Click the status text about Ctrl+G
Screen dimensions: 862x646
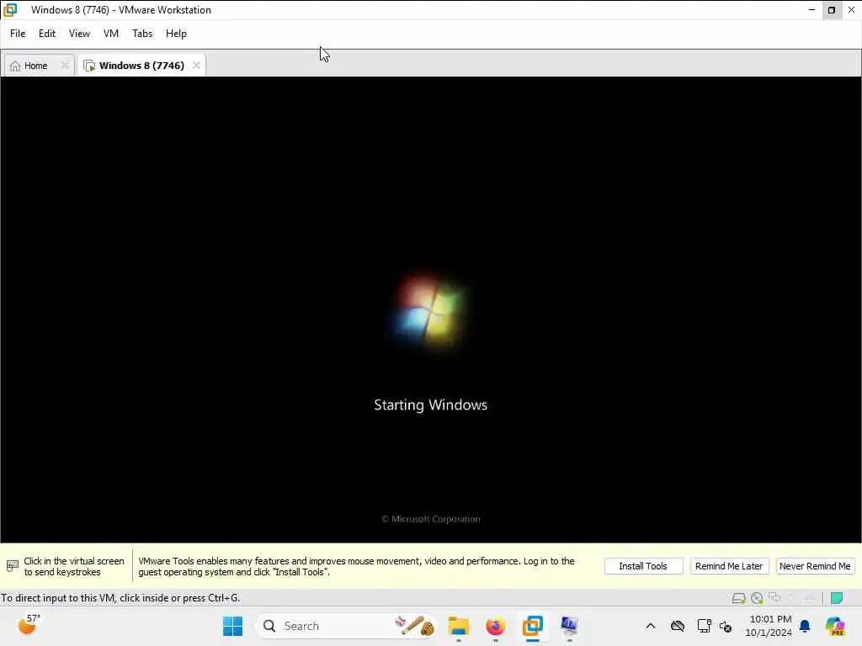click(120, 598)
